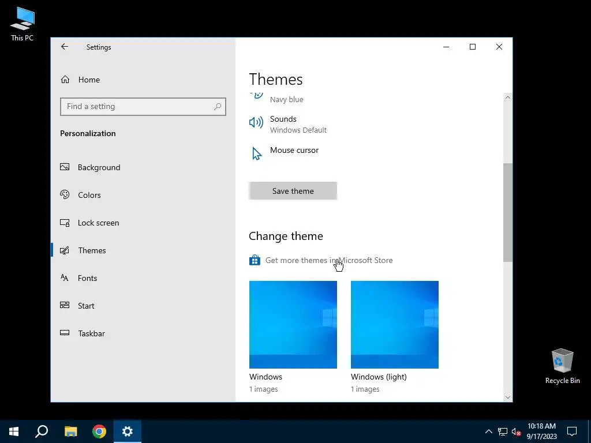
Task: Open the Windows Start menu button
Action: point(14,431)
